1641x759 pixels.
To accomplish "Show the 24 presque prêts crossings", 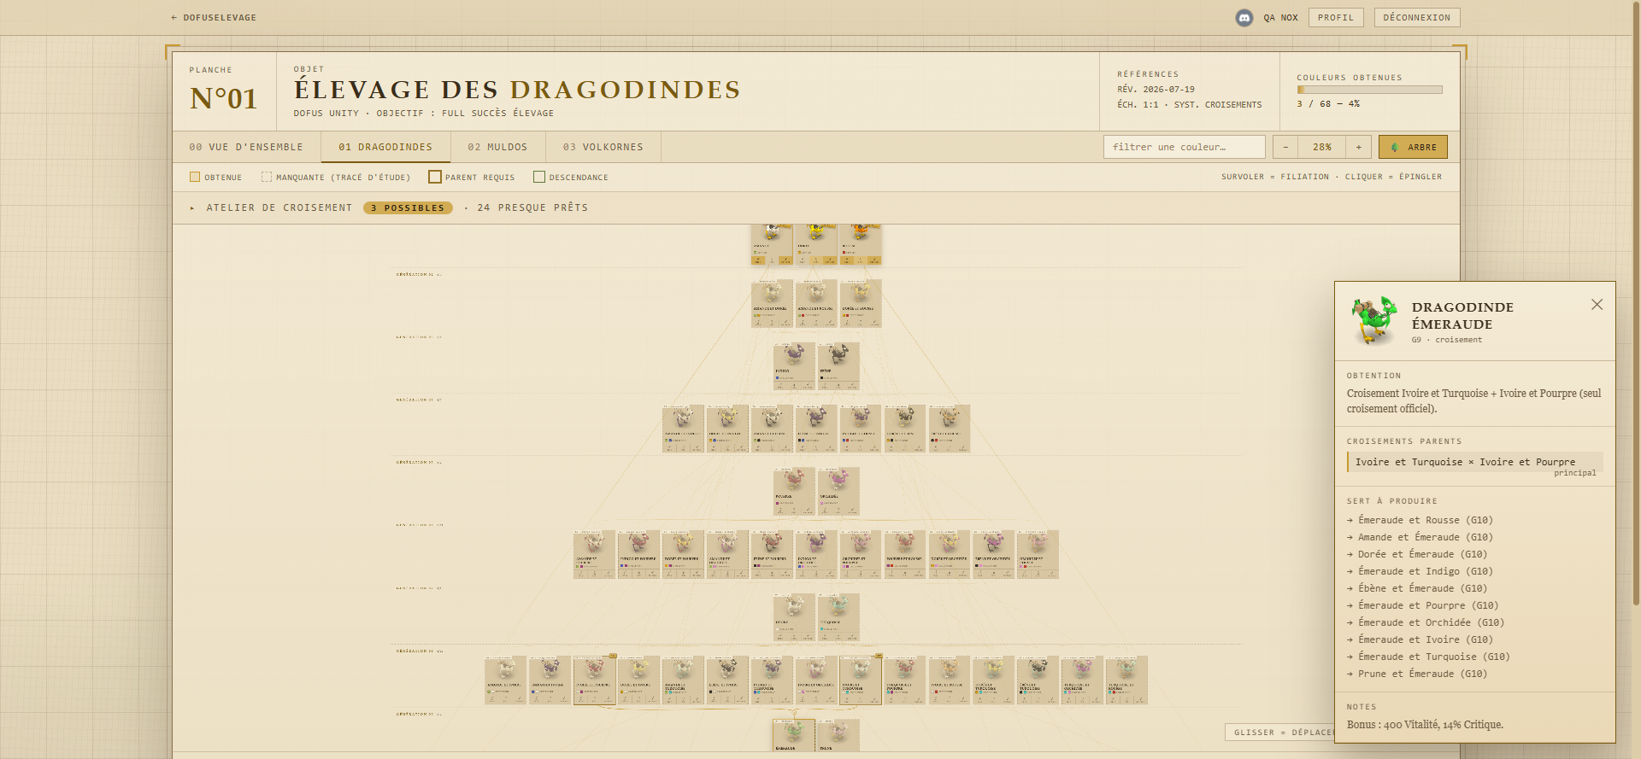I will click(x=532, y=207).
